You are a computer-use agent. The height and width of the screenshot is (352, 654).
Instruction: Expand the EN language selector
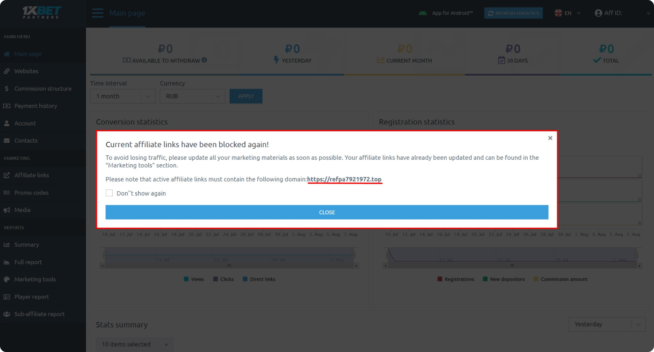click(568, 13)
